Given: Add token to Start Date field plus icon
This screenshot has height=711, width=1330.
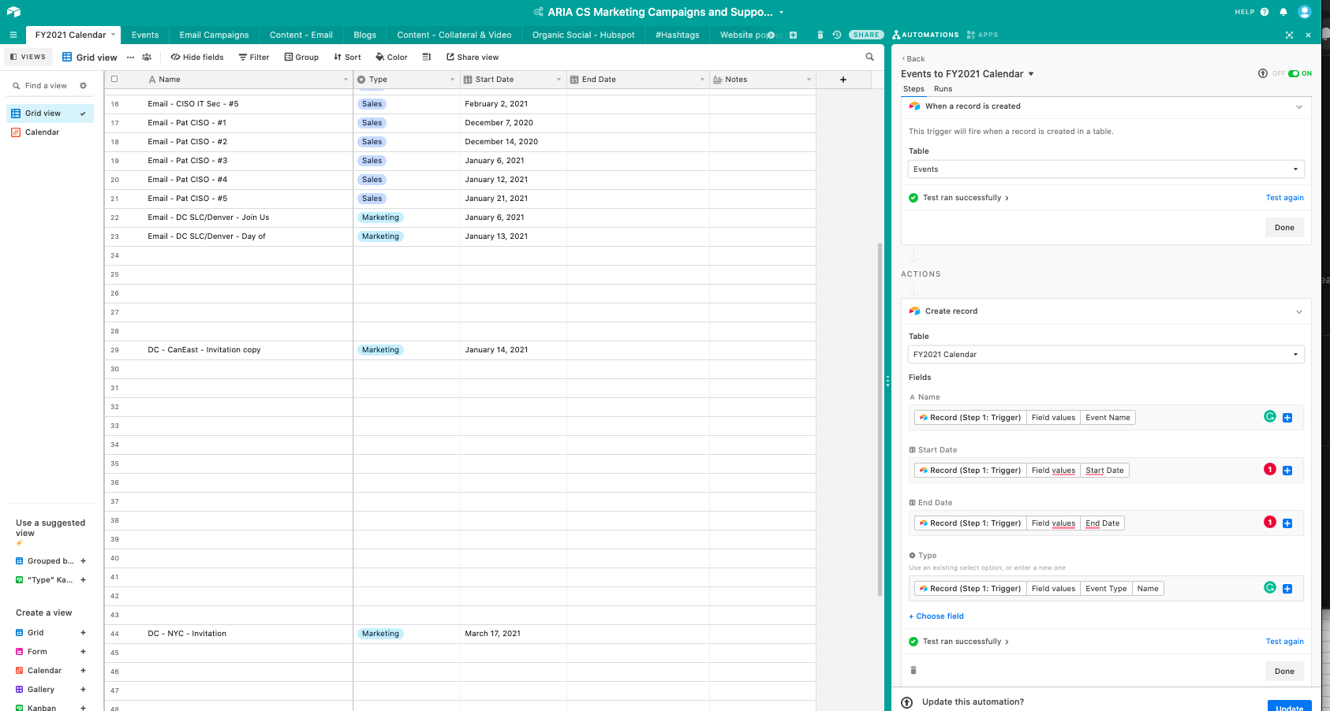Looking at the screenshot, I should [1287, 471].
